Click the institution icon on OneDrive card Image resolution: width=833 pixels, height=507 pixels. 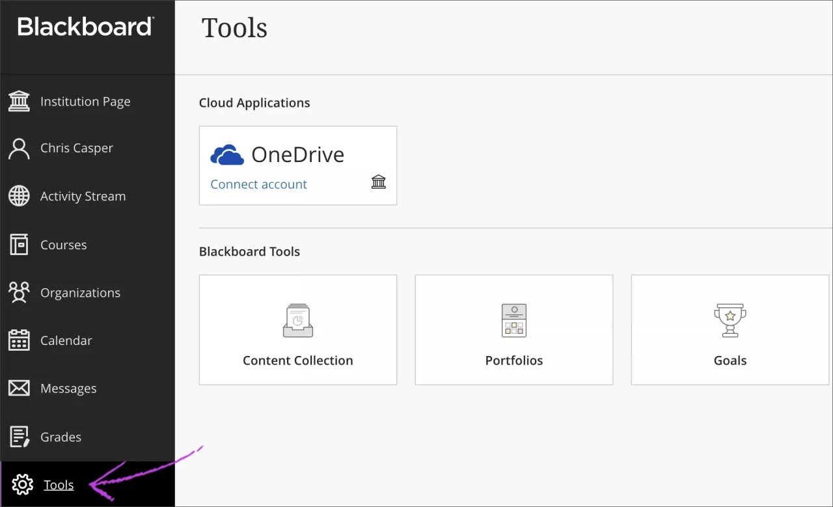tap(379, 182)
